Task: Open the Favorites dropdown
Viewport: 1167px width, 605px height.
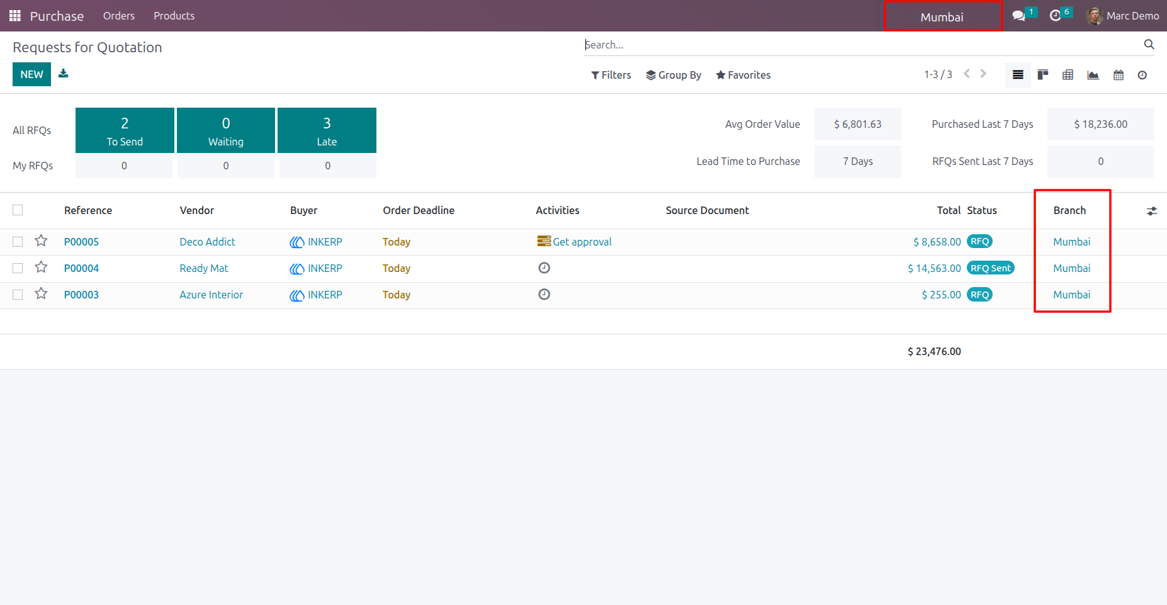Action: [743, 75]
